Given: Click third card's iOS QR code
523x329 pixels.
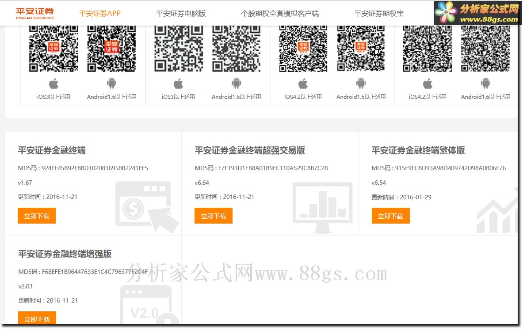Looking at the screenshot, I should (303, 49).
